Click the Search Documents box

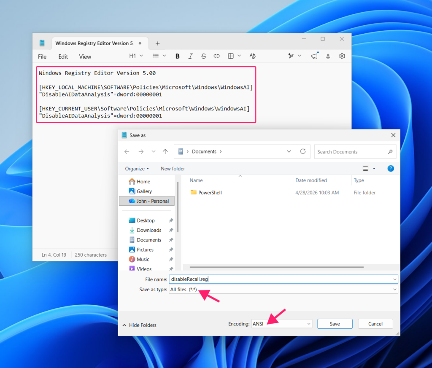point(355,152)
